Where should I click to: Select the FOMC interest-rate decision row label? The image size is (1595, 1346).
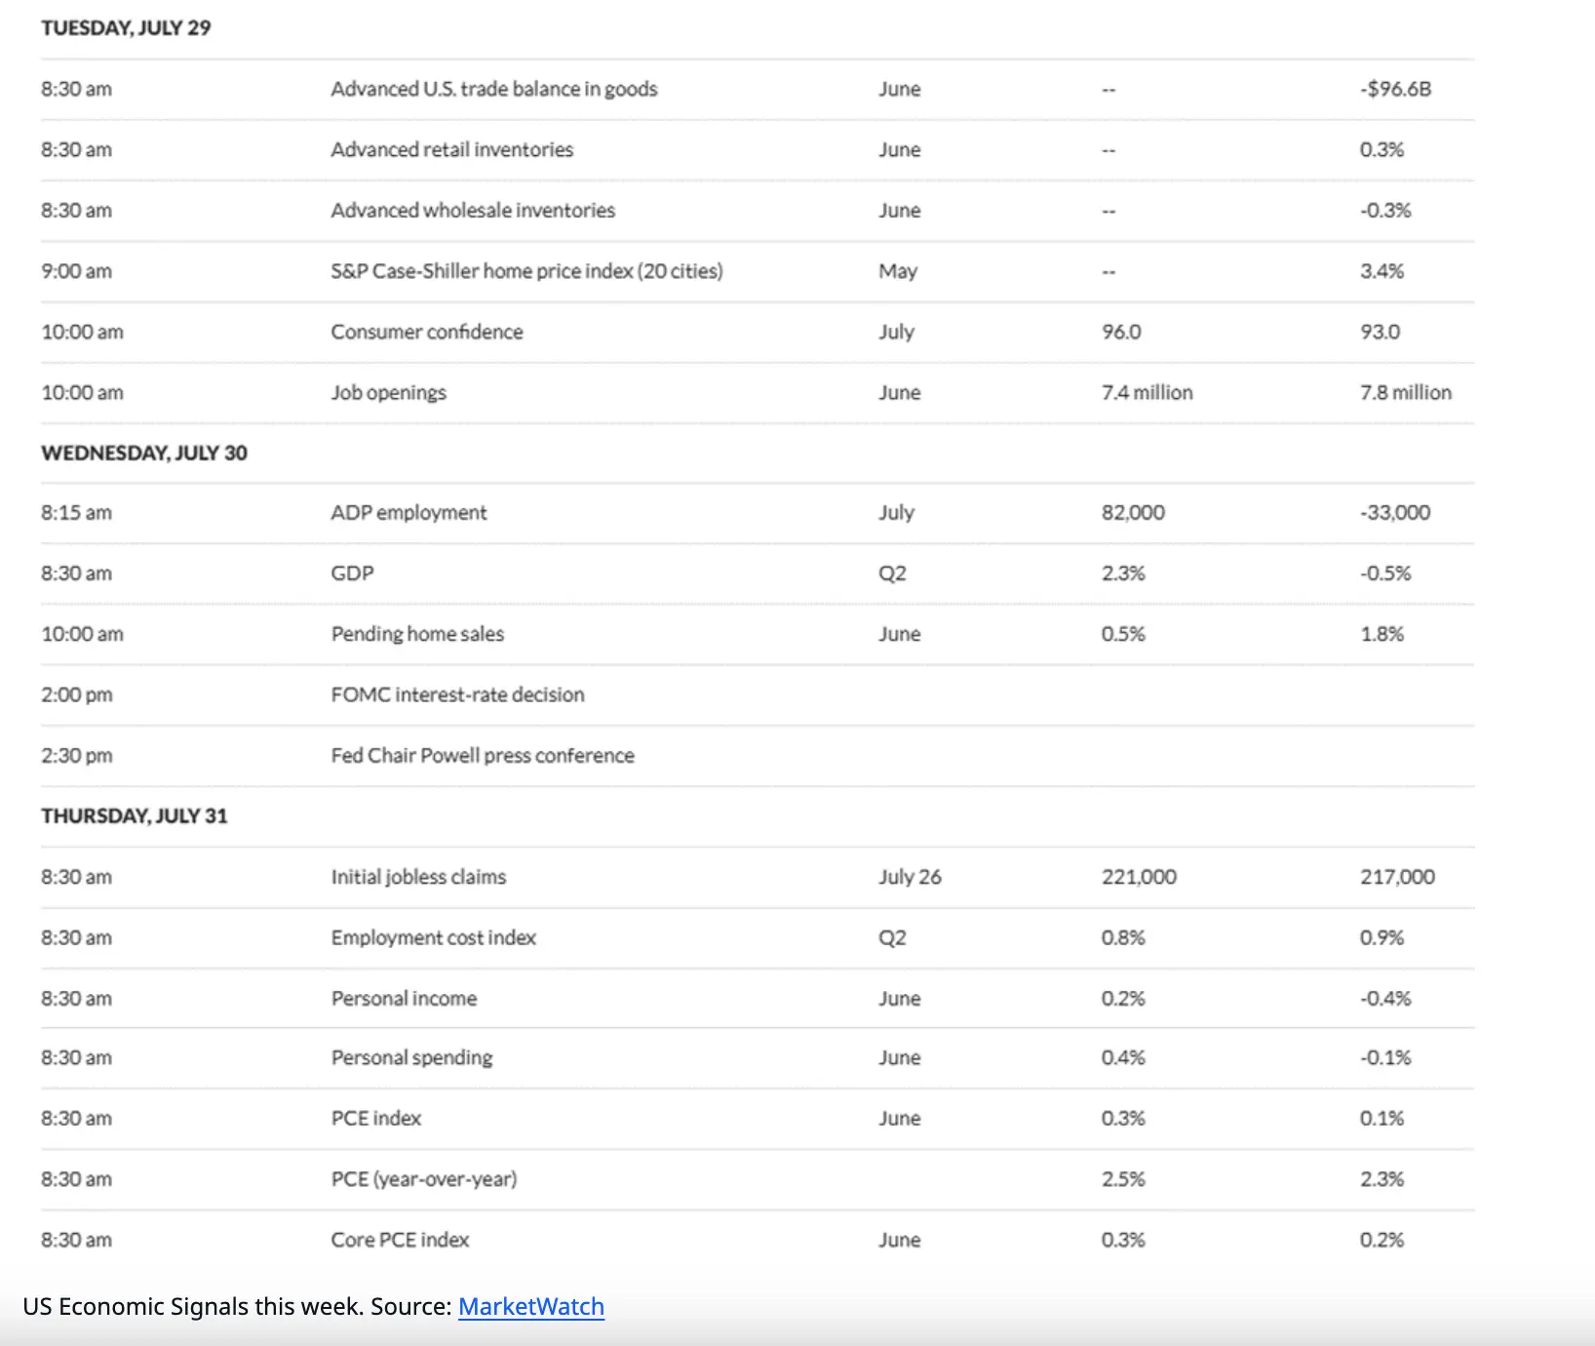point(457,694)
